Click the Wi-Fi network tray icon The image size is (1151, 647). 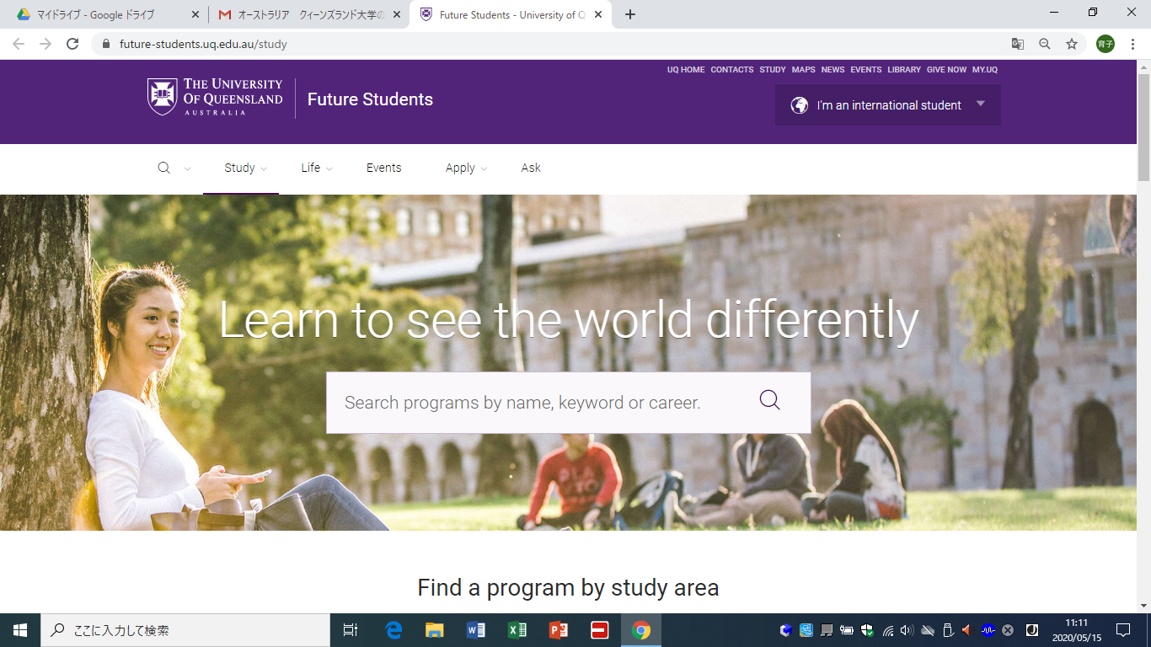pos(888,630)
